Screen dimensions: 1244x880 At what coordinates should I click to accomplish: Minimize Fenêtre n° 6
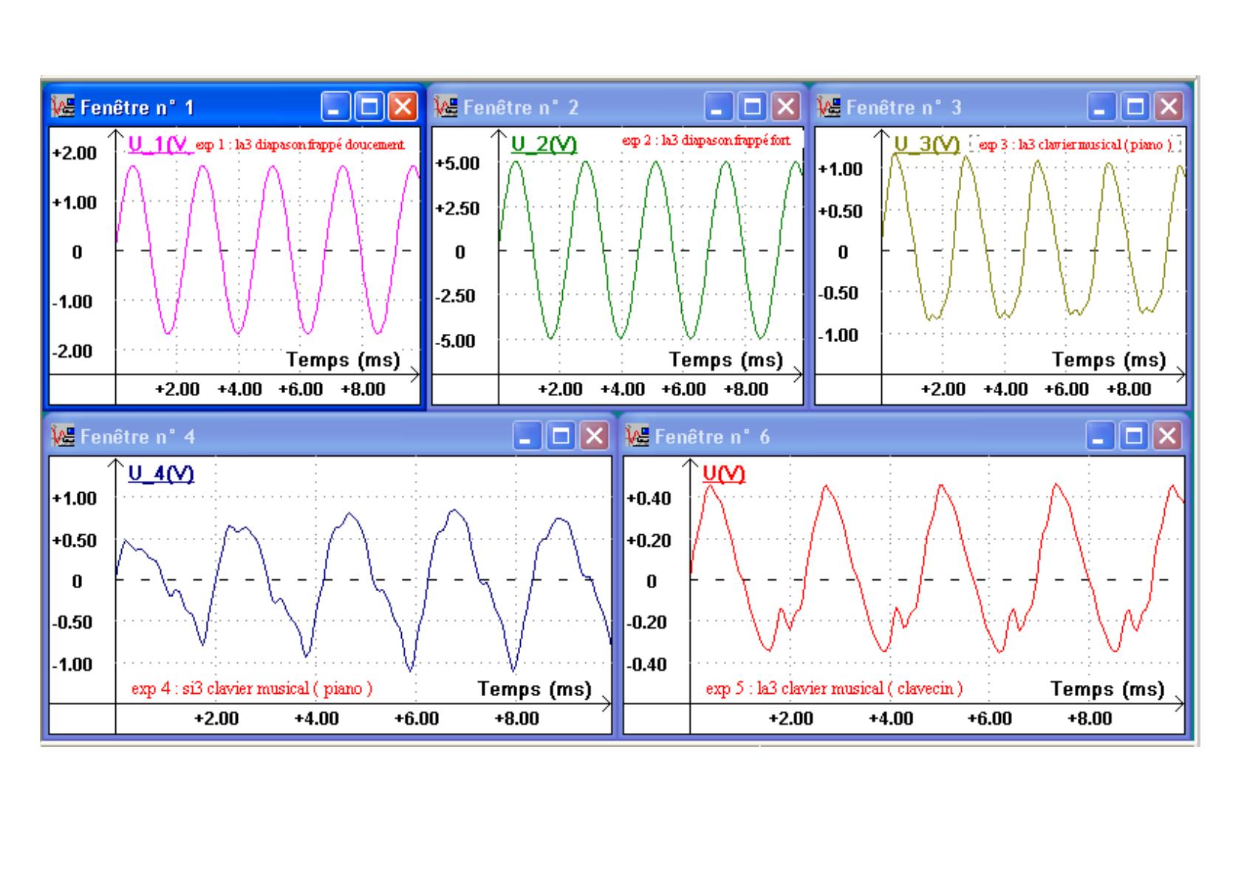point(1100,437)
